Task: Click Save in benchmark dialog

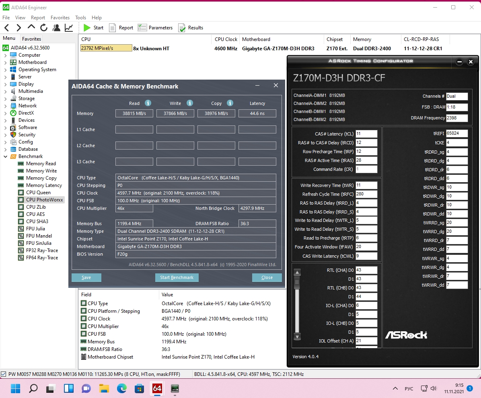Action: point(86,277)
